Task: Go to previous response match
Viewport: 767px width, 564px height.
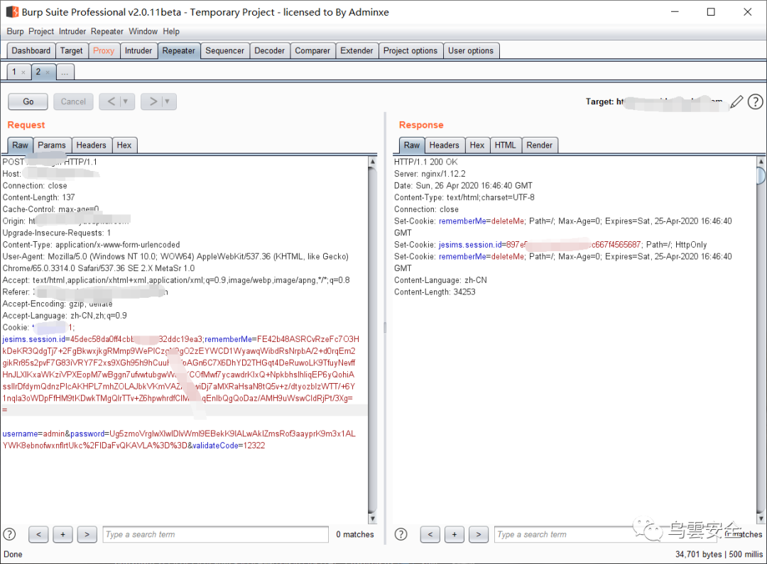Action: pyautogui.click(x=430, y=534)
